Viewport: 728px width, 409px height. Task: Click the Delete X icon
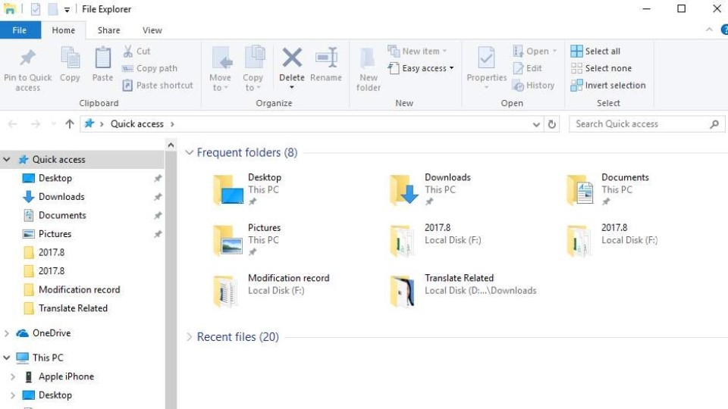pos(292,58)
